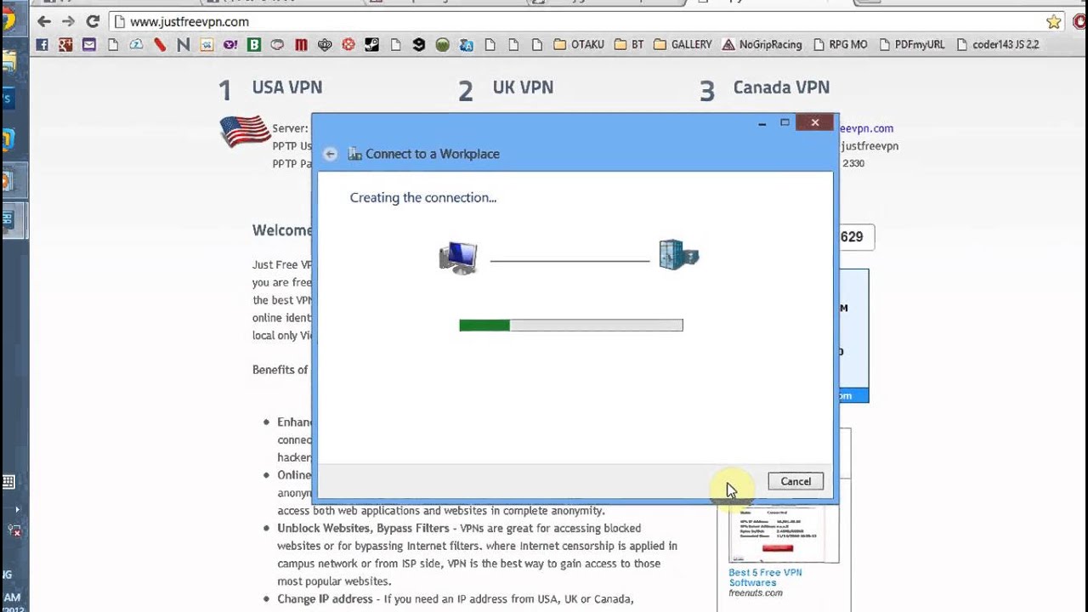Image resolution: width=1088 pixels, height=612 pixels.
Task: Open the Facebook bookmark
Action: click(42, 44)
